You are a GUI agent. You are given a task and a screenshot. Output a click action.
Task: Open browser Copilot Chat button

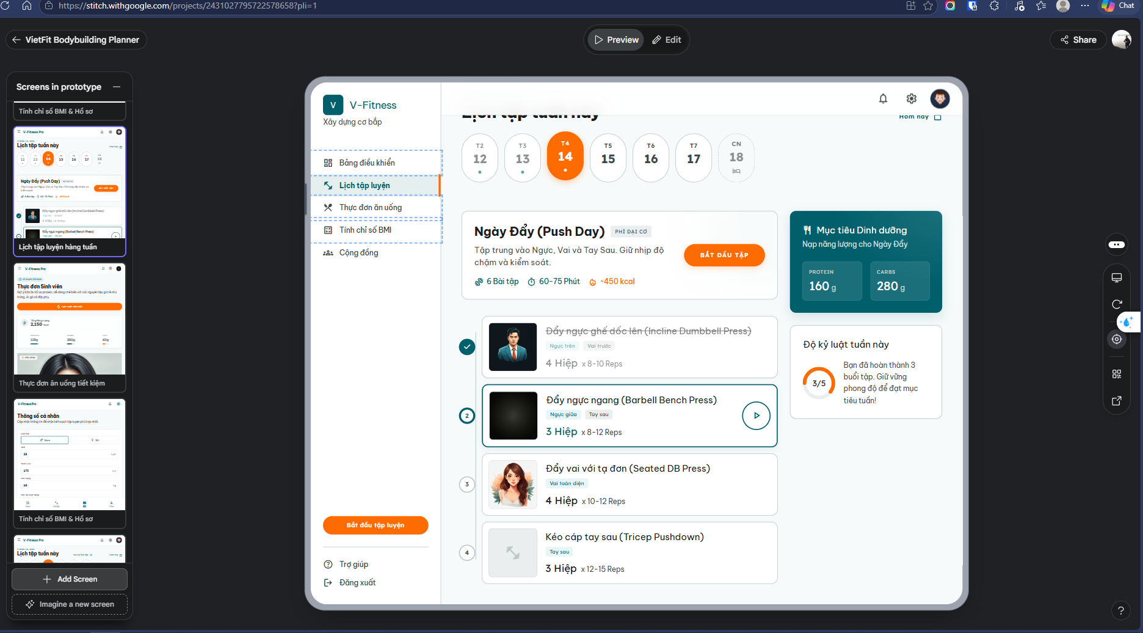1118,5
